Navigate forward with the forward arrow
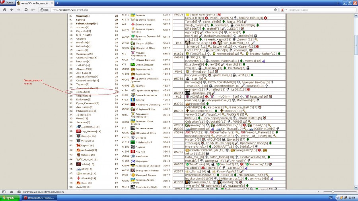Screen dimensions: 358x201 pyautogui.click(x=19, y=10)
